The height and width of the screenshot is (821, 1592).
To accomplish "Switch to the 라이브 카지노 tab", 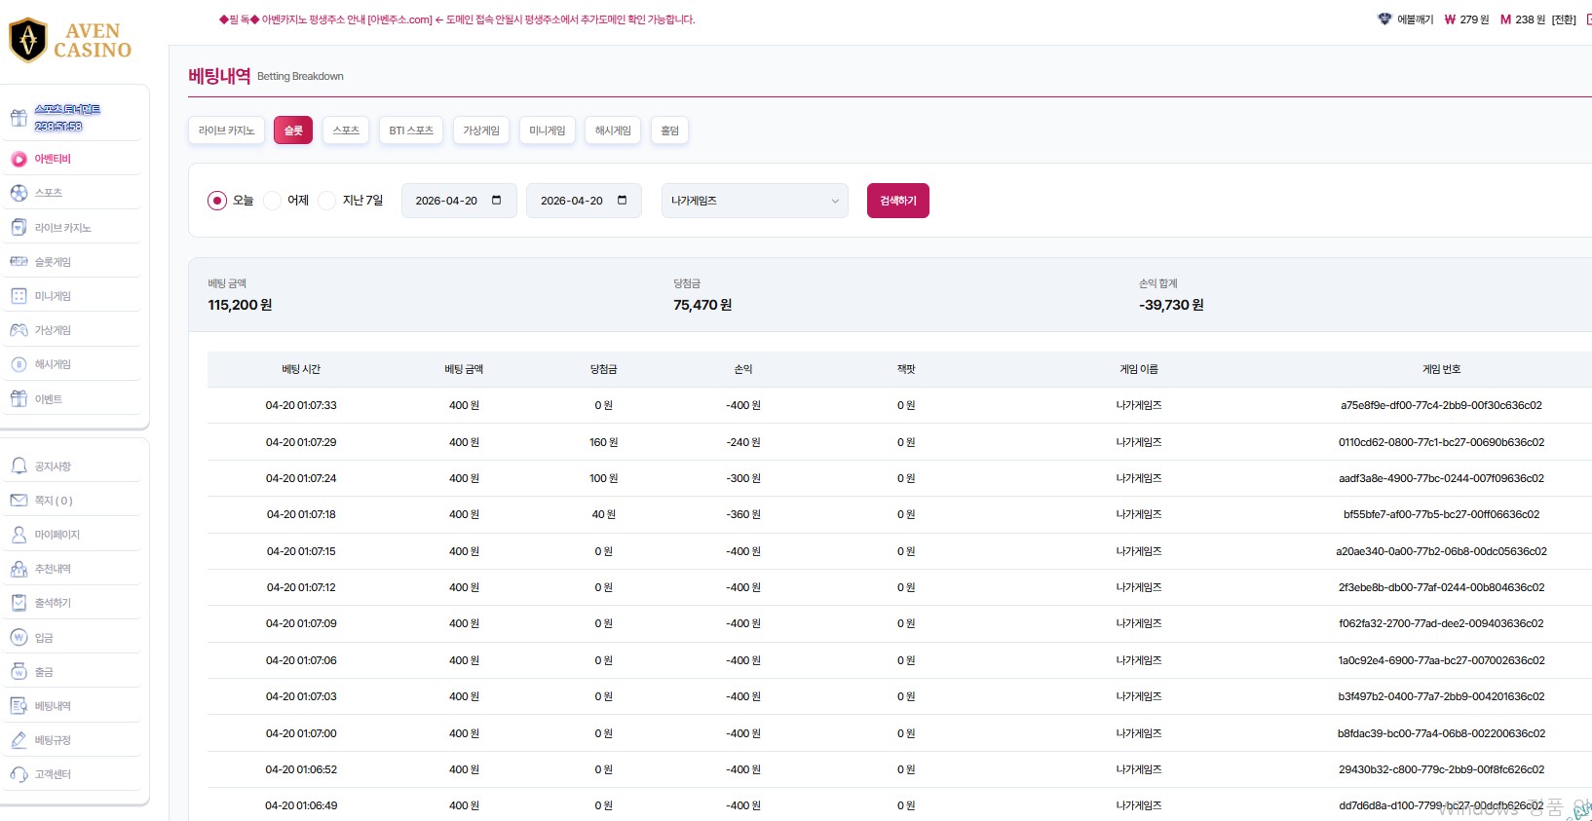I will 226,131.
